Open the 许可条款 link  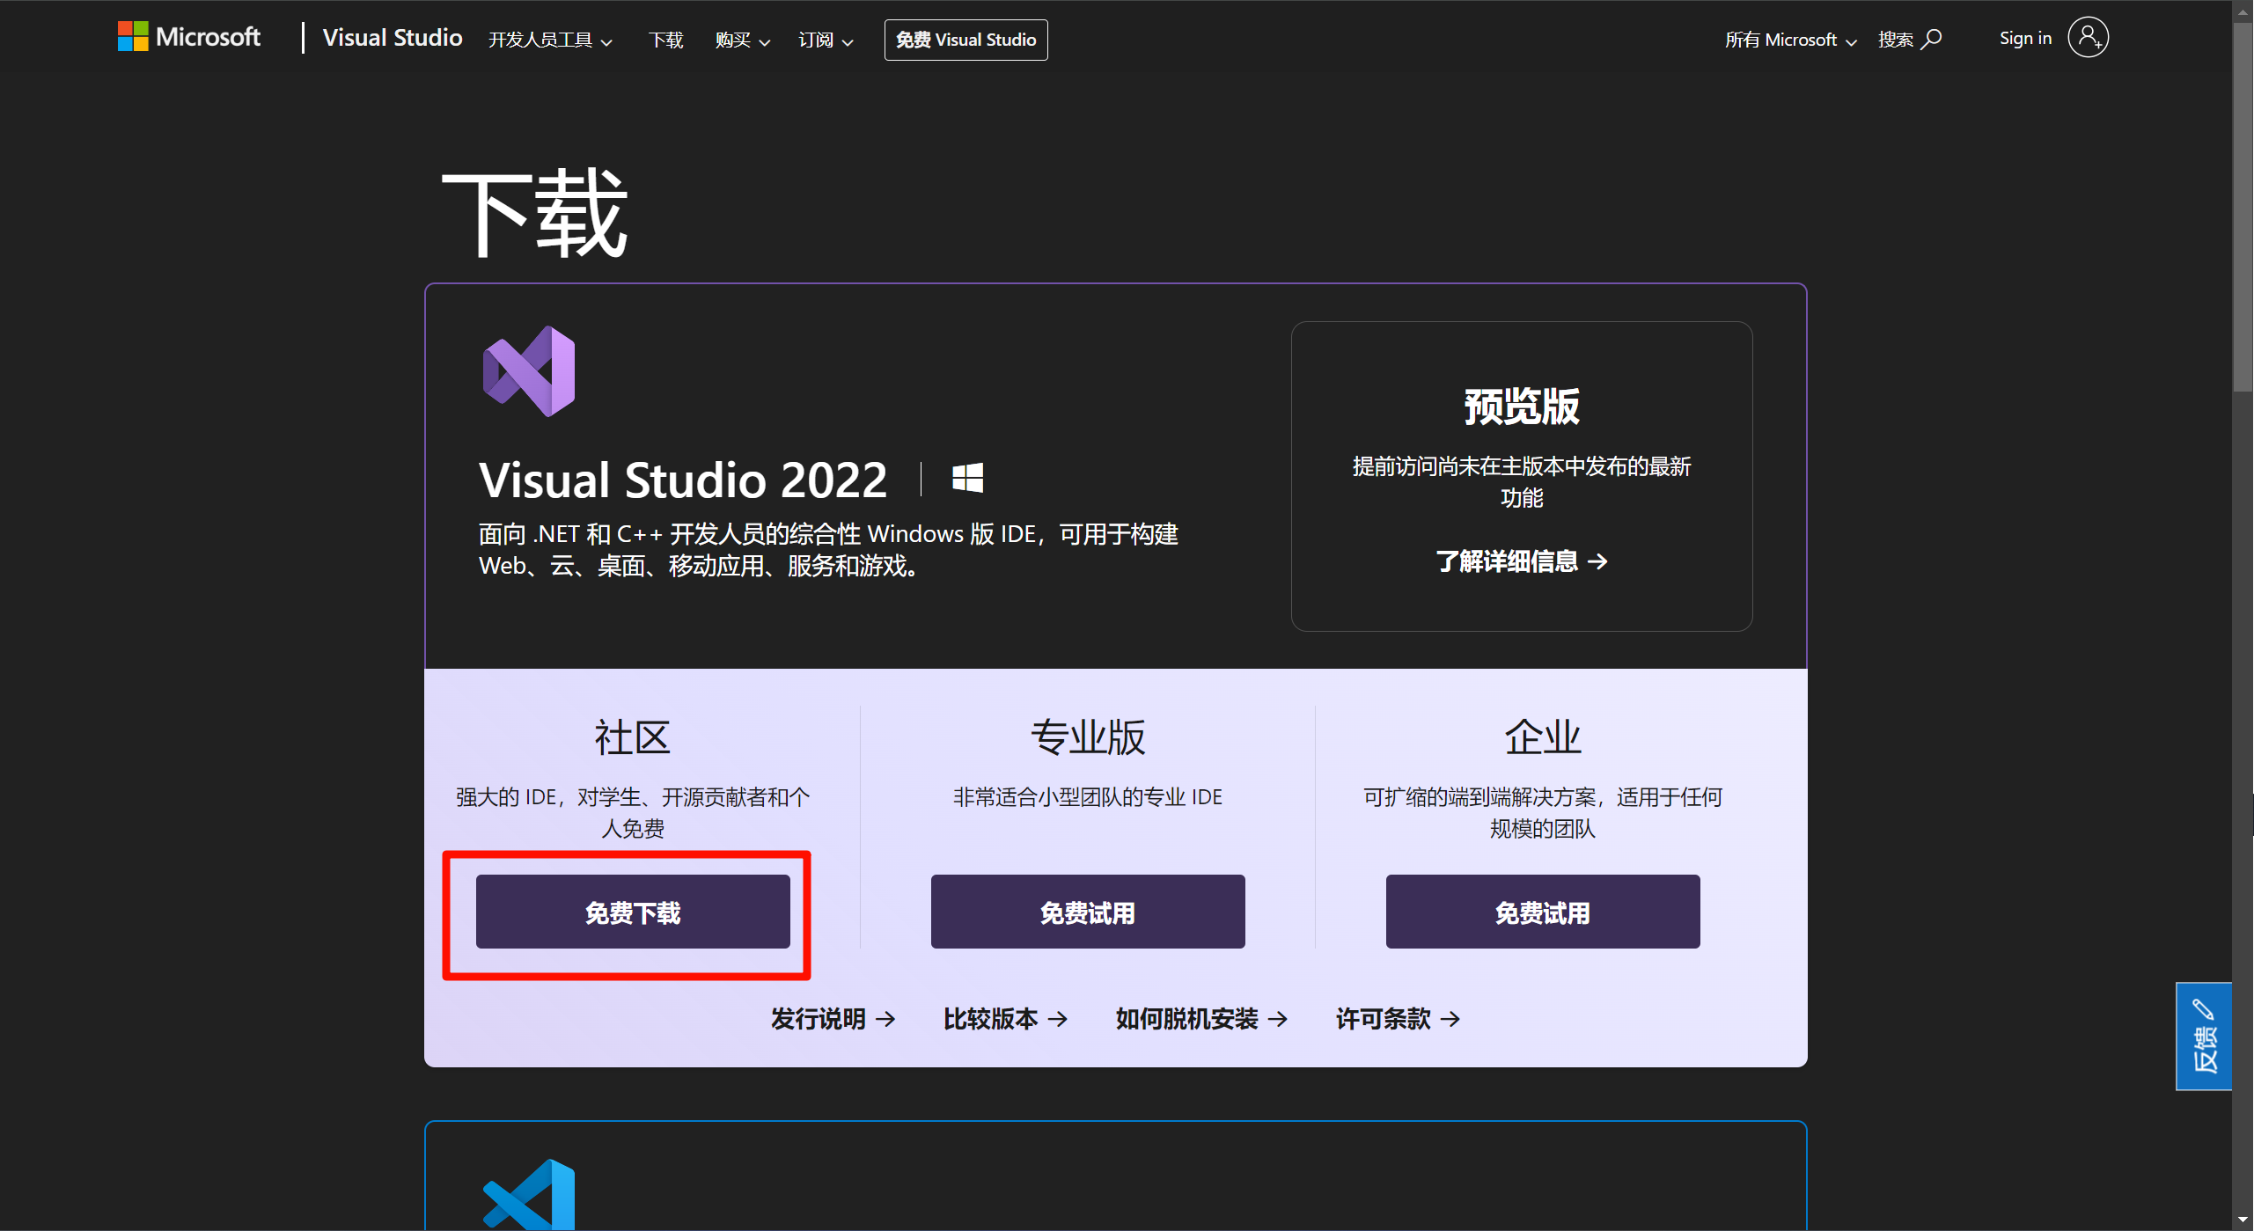(1398, 1019)
